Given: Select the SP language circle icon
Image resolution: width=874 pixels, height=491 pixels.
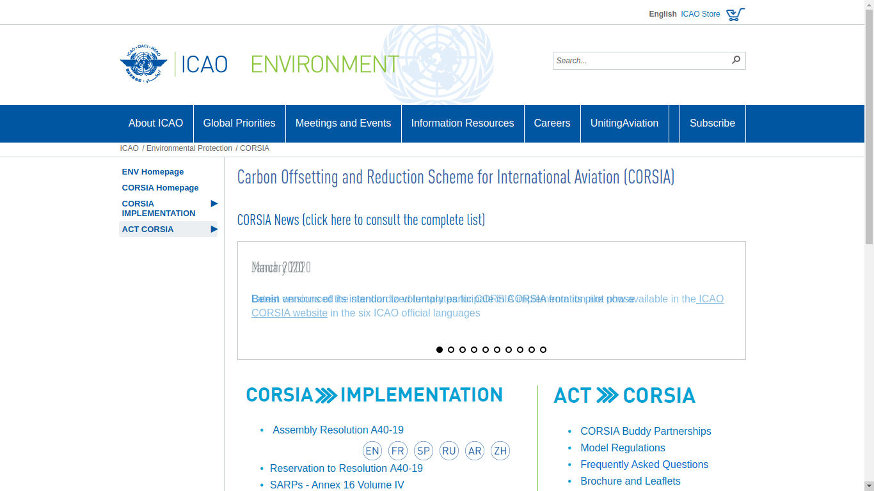Looking at the screenshot, I should [x=424, y=451].
